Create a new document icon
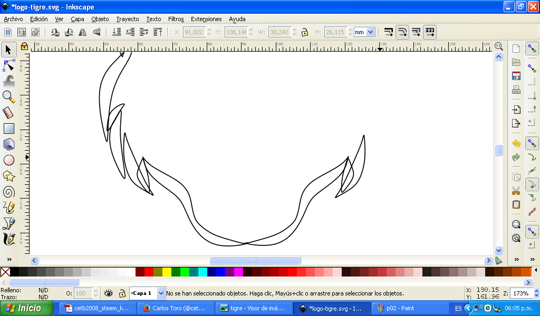This screenshot has height=316, width=540. pyautogui.click(x=516, y=48)
